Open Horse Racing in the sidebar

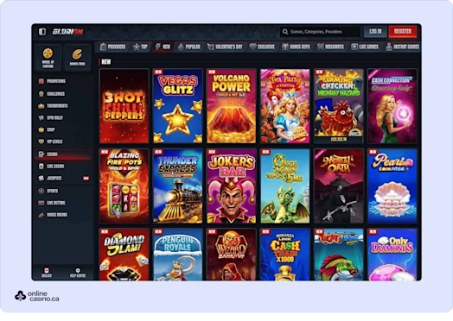pyautogui.click(x=64, y=215)
